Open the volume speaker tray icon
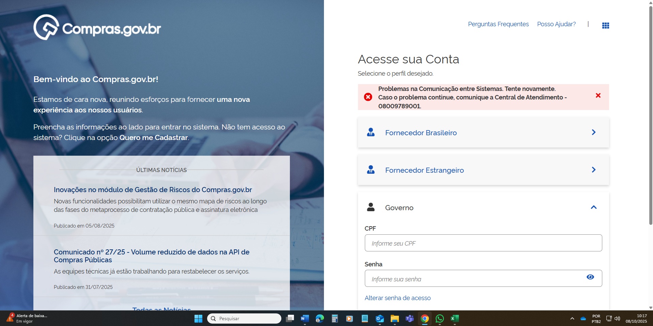 coord(617,319)
